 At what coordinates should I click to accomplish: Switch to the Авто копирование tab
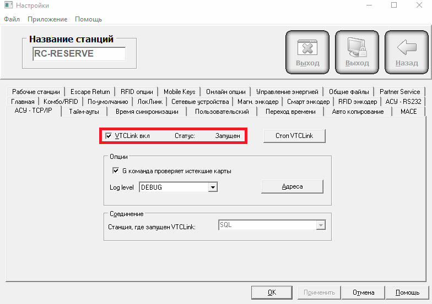tap(358, 112)
